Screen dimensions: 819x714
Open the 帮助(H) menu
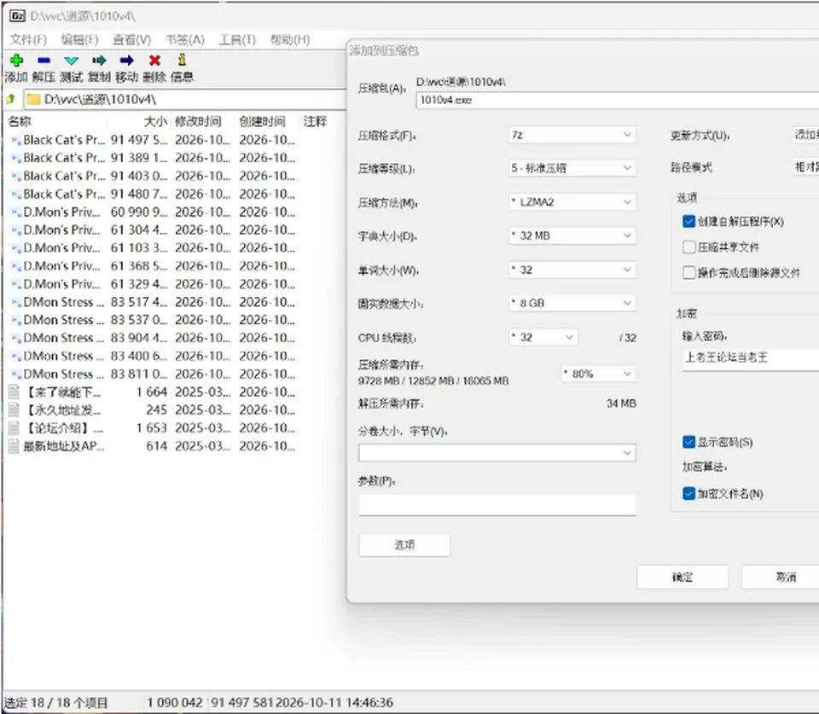290,40
